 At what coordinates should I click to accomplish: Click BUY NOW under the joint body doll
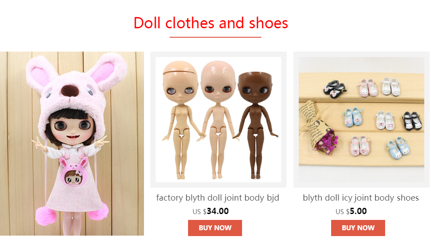[x=215, y=228]
